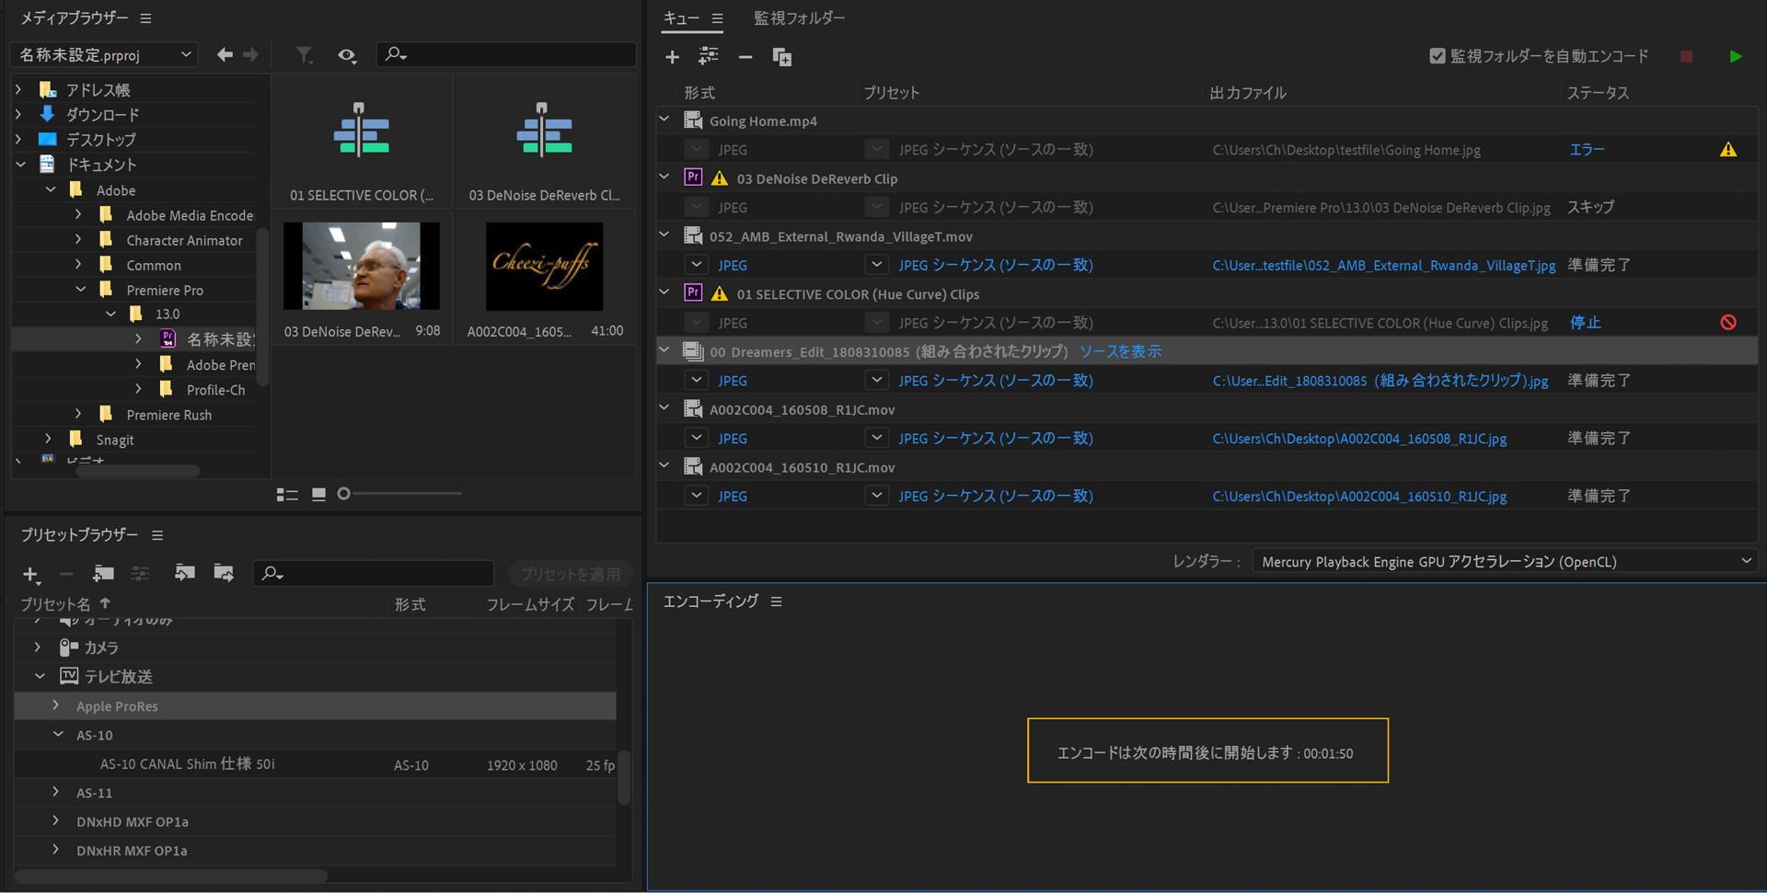1767x893 pixels.
Task: Click the preset settings icon in preset browser
Action: pos(140,574)
